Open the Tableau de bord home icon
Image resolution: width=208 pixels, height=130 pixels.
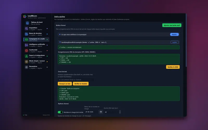[x=27, y=23]
